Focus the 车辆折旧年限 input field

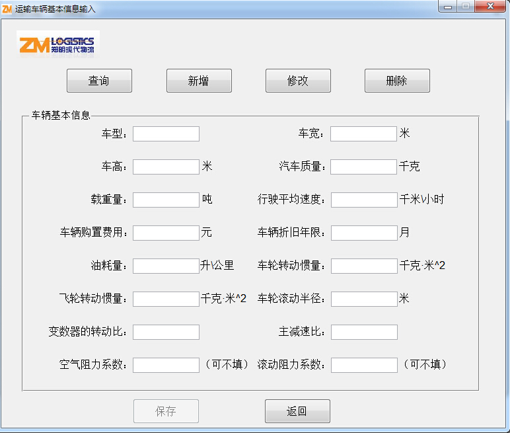pos(364,233)
